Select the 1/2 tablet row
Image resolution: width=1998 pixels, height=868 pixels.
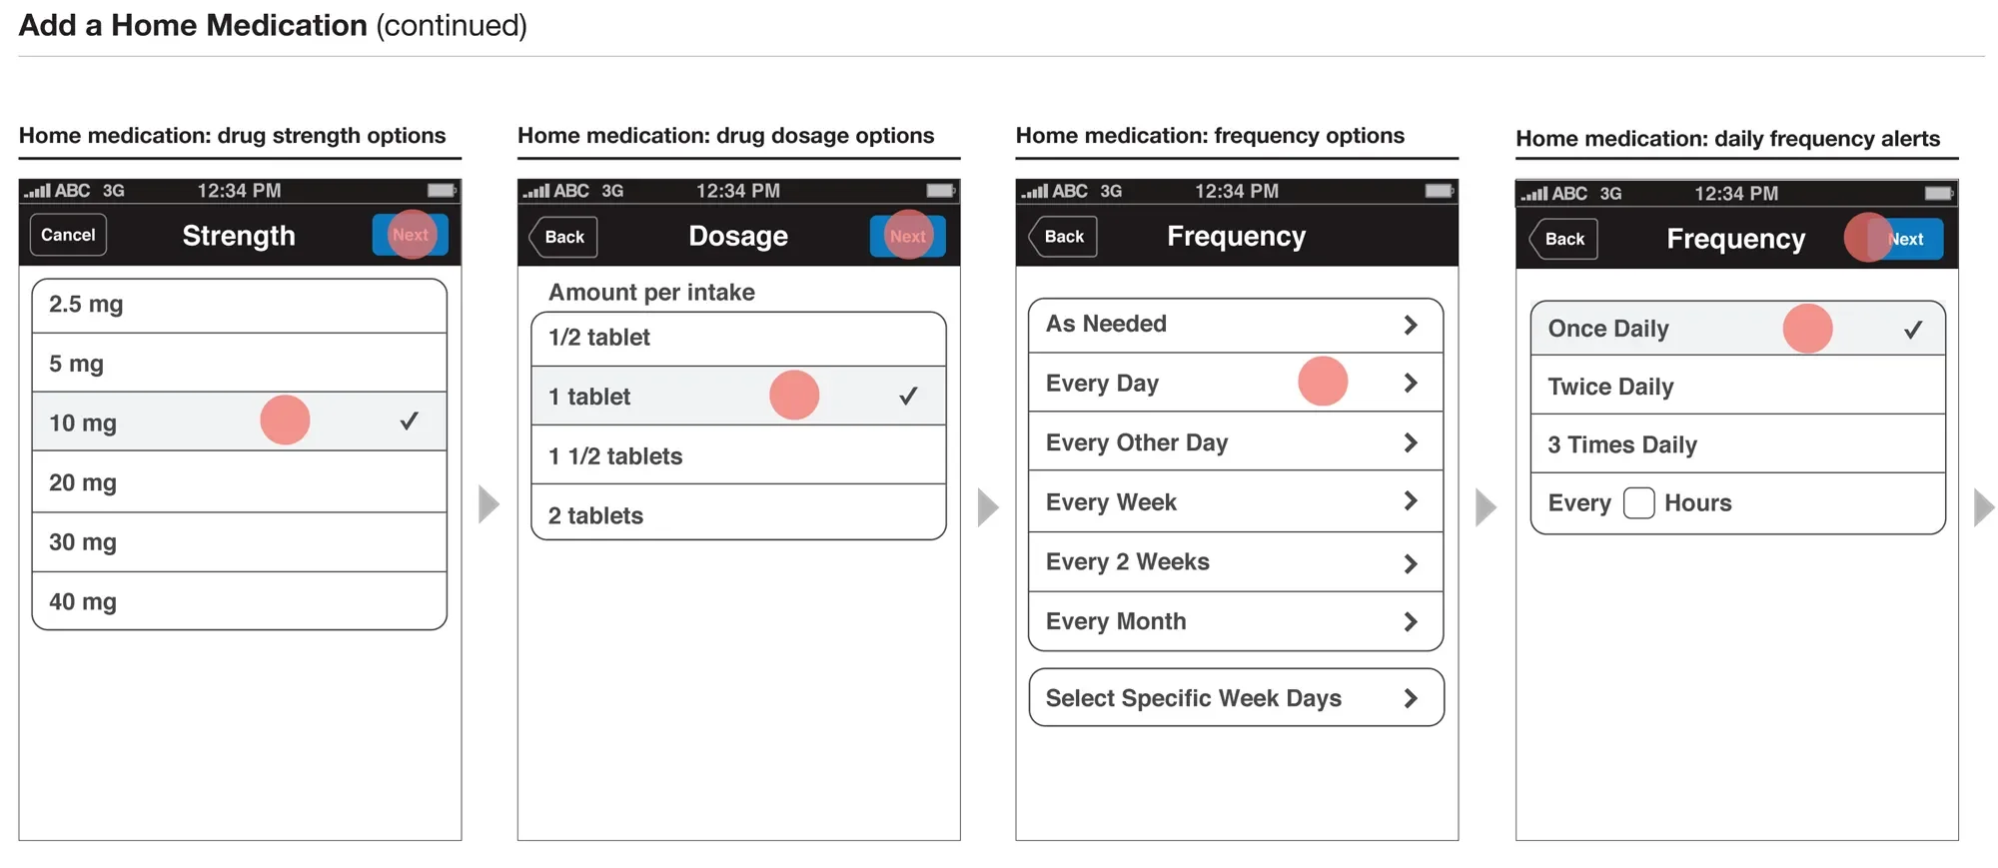pos(739,339)
